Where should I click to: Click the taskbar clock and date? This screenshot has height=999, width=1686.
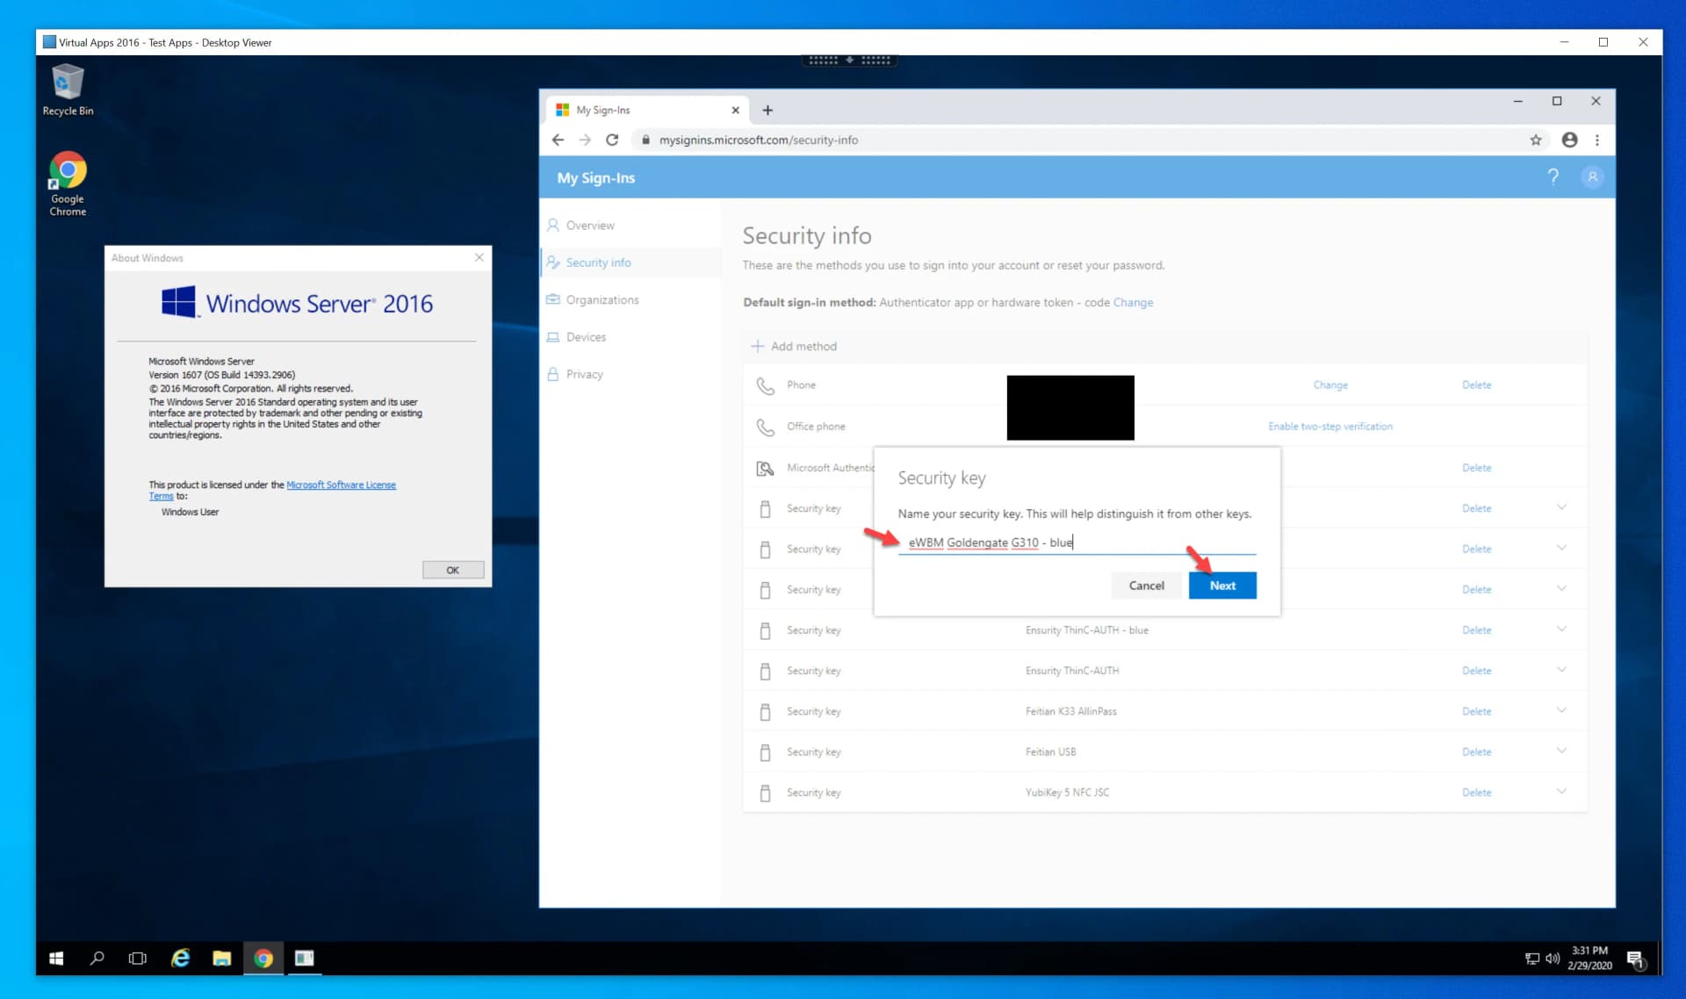[1589, 958]
